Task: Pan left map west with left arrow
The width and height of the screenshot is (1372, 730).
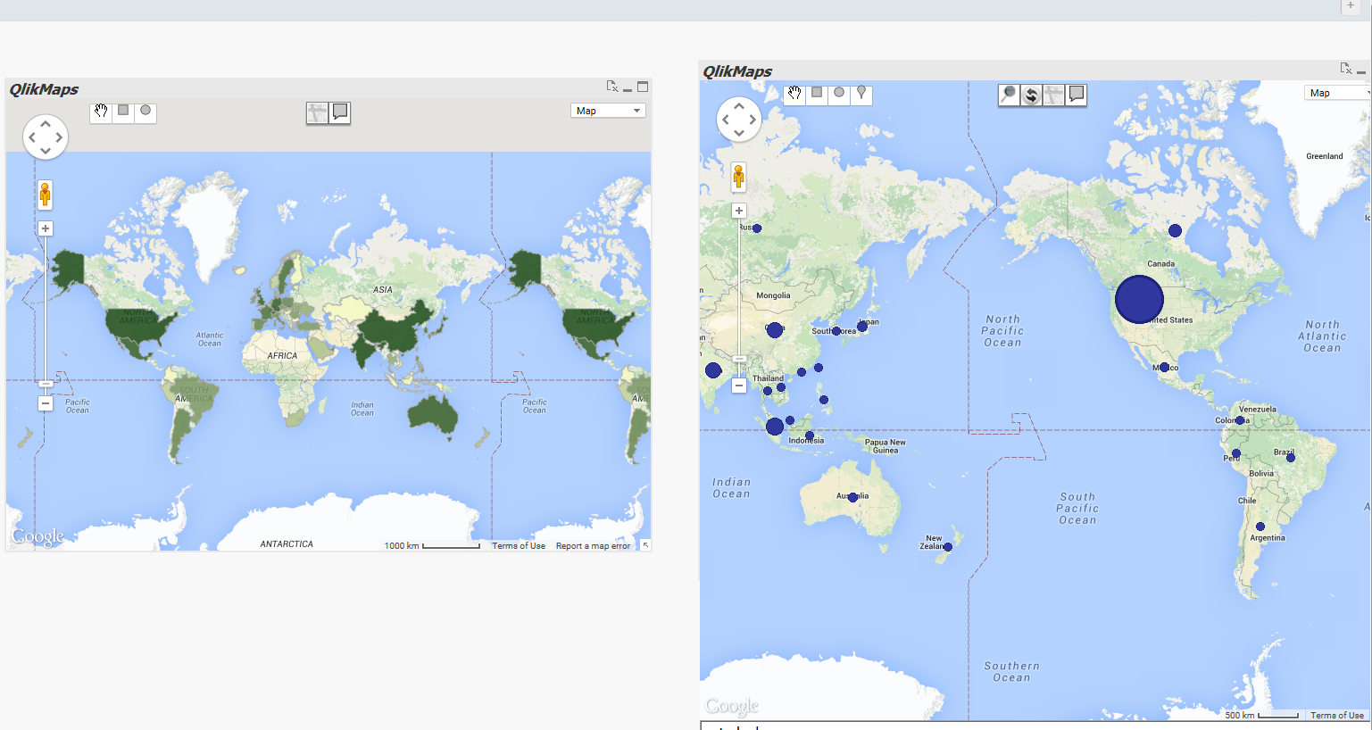Action: click(x=32, y=137)
